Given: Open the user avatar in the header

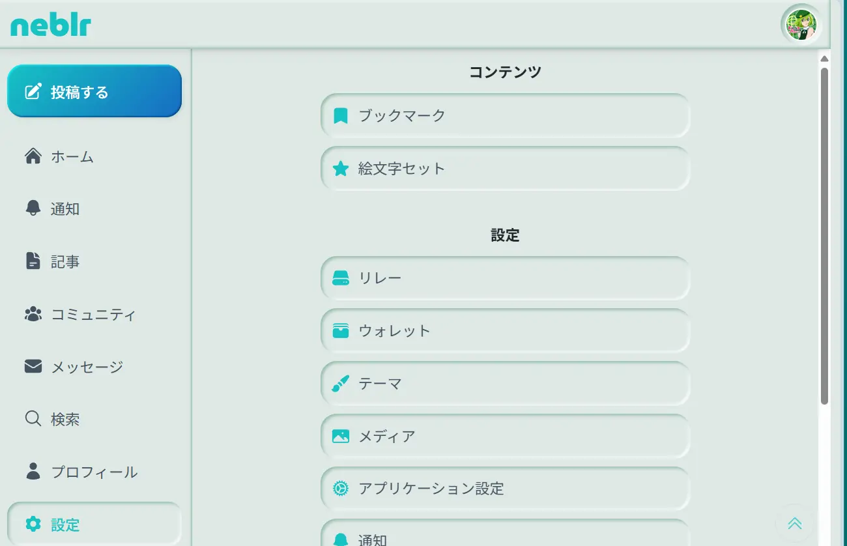Looking at the screenshot, I should [x=801, y=24].
